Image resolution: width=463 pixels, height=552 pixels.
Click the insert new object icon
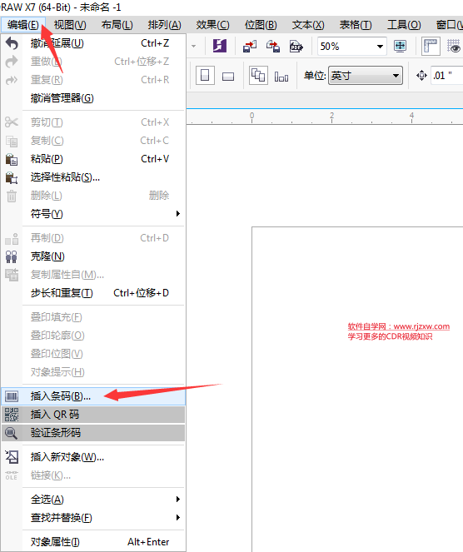[12, 457]
